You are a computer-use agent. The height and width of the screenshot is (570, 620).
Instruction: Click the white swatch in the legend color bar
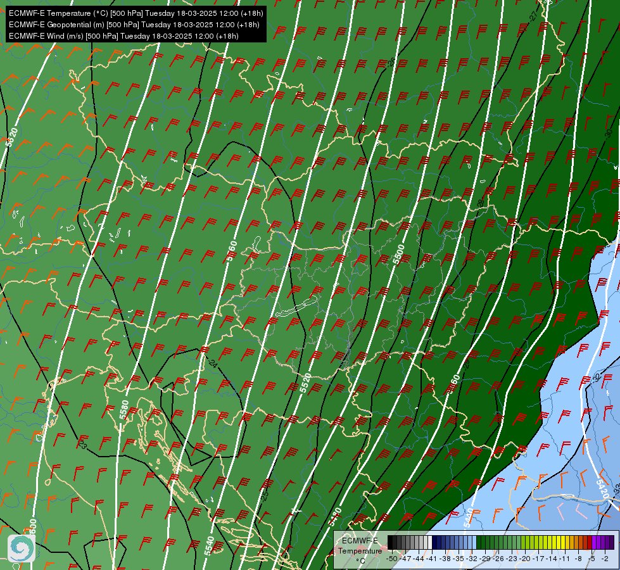pyautogui.click(x=430, y=543)
